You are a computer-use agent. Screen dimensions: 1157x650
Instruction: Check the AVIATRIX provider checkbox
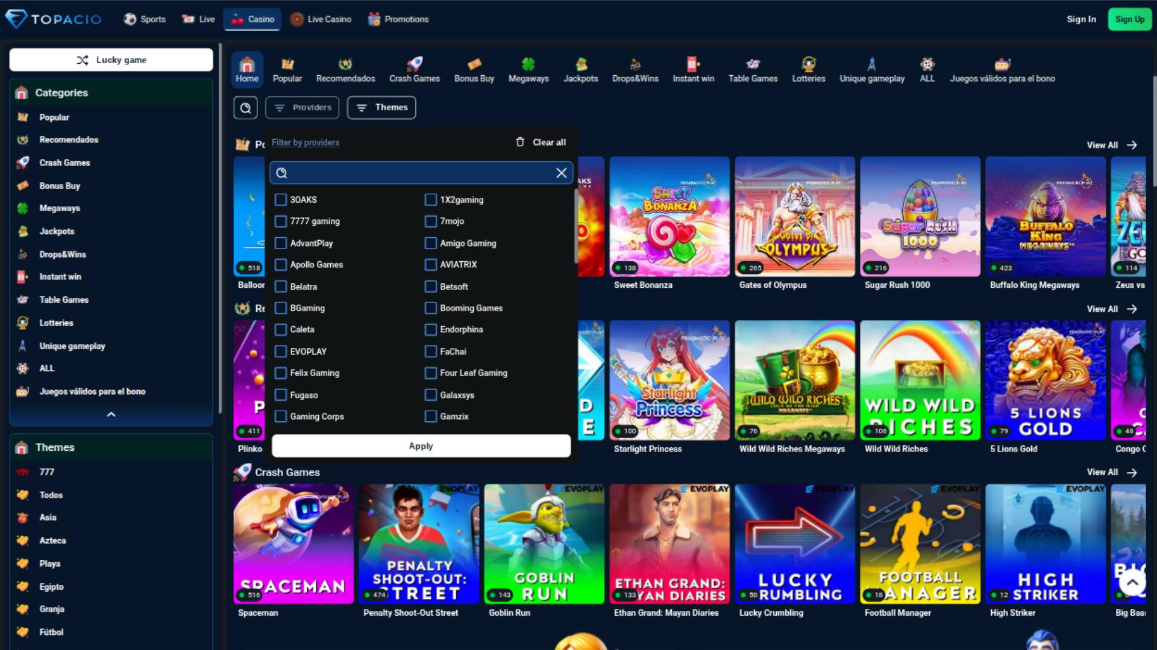tap(430, 264)
